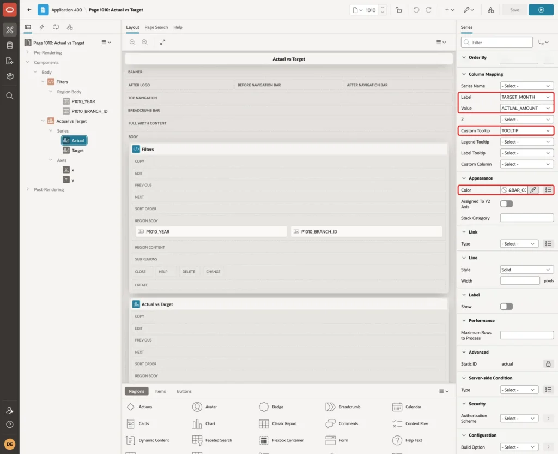Collapse the Column Mapping section
This screenshot has height=454, width=558.
pyautogui.click(x=464, y=74)
